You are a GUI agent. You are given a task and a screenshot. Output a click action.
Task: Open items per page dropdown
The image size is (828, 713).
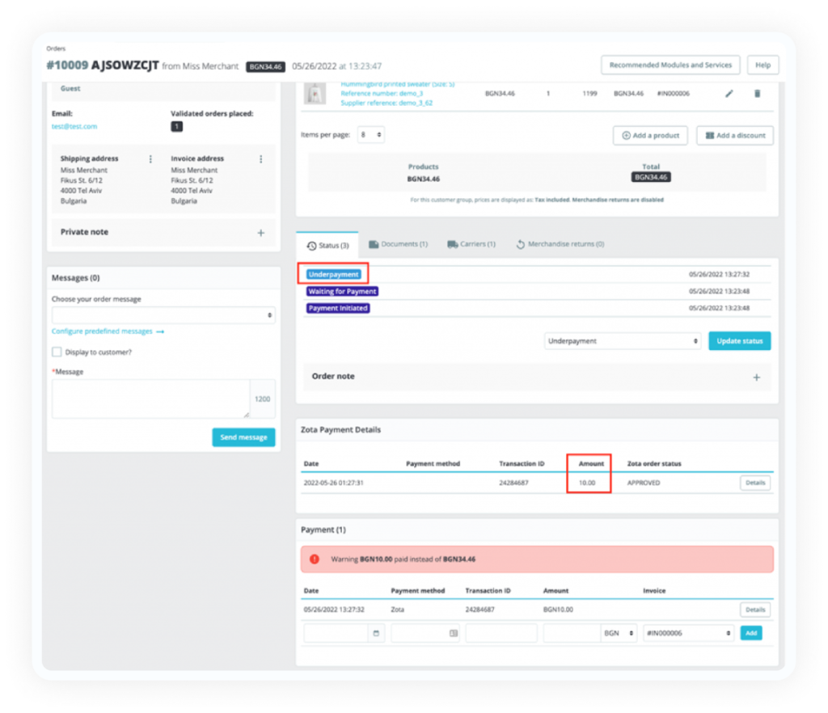[370, 134]
